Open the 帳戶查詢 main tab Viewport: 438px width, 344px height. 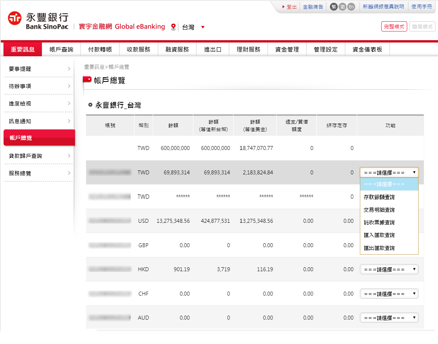click(62, 50)
